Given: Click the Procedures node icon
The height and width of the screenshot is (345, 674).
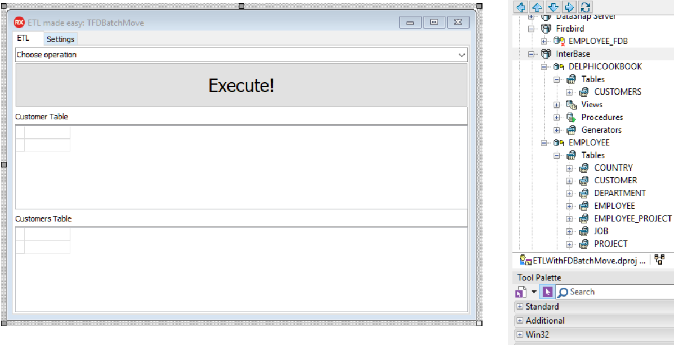Looking at the screenshot, I should pos(572,117).
